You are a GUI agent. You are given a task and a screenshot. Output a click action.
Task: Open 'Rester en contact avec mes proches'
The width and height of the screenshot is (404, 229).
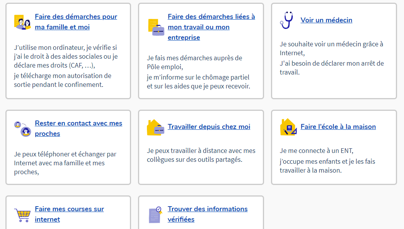click(78, 128)
